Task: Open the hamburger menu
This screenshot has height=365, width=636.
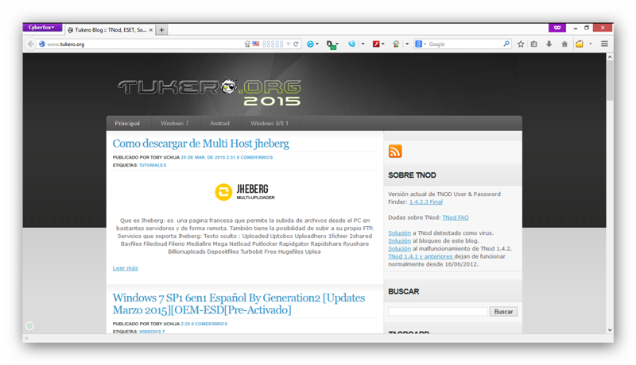Action: [604, 44]
